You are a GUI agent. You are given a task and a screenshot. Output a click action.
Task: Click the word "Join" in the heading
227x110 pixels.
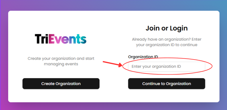coord(152,28)
